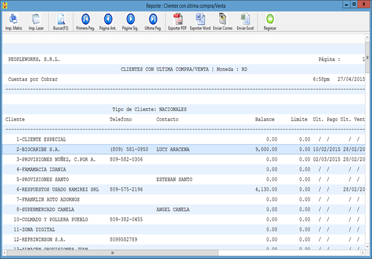Click the 3-PROVISIONES NUÑEZ row
The width and height of the screenshot is (372, 259).
(x=56, y=159)
